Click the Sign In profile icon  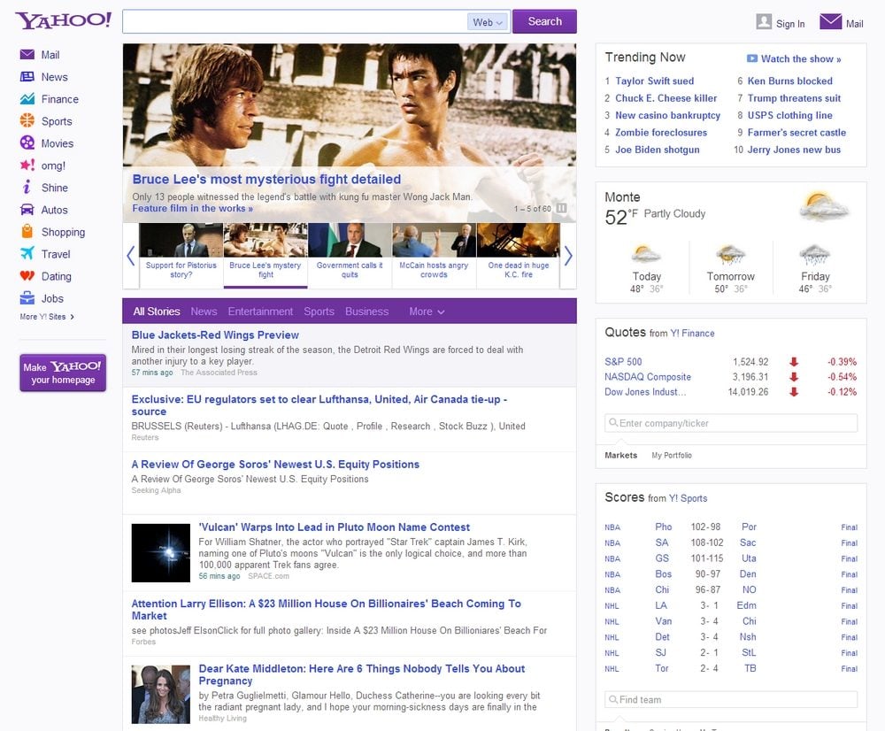pyautogui.click(x=764, y=22)
